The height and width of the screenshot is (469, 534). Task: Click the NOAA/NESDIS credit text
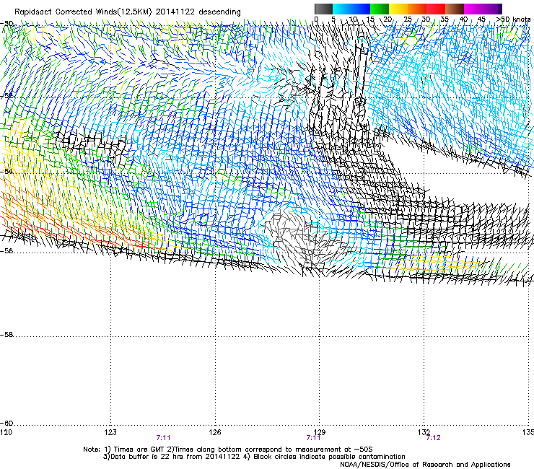pyautogui.click(x=425, y=465)
